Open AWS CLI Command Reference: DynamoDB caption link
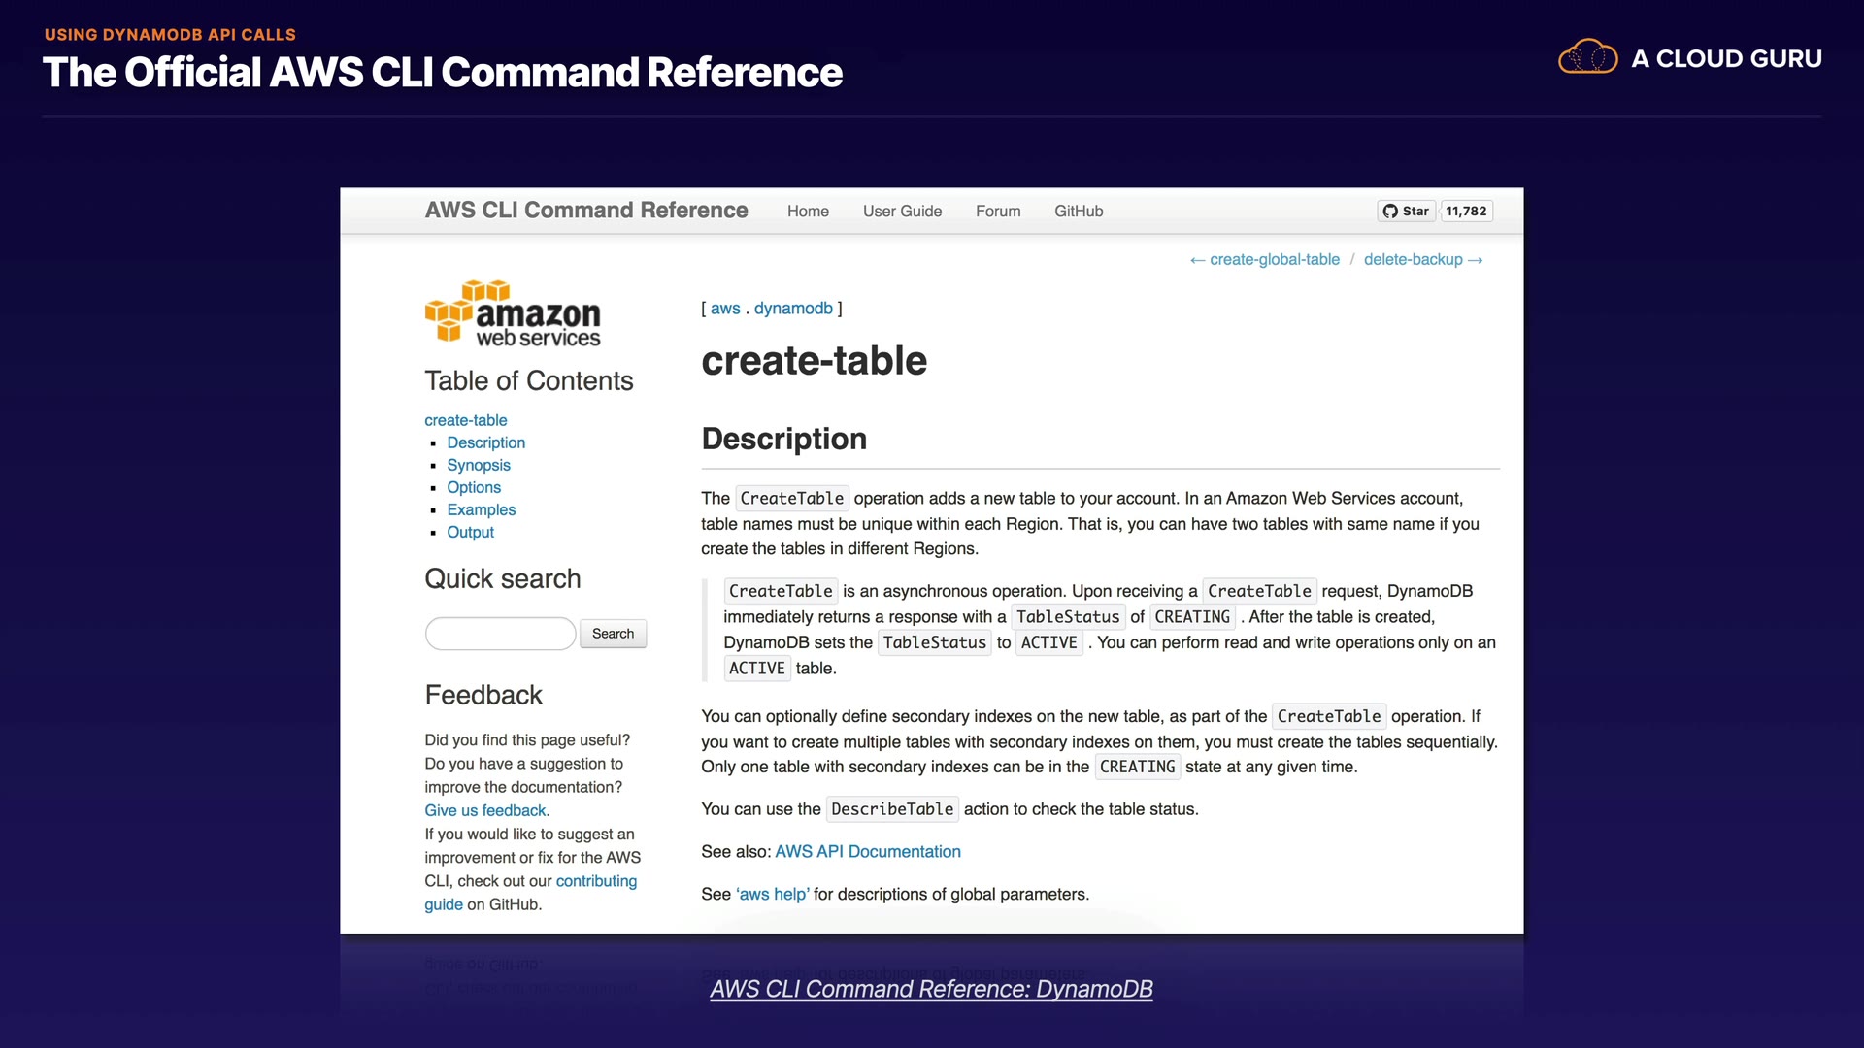Image resolution: width=1864 pixels, height=1048 pixels. [x=931, y=989]
